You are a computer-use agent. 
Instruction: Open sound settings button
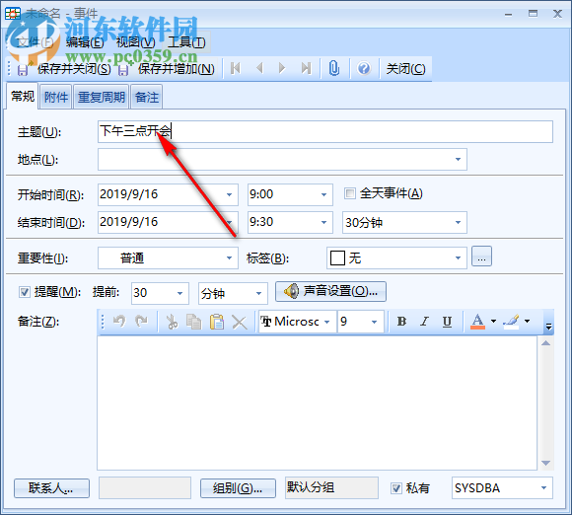(x=330, y=291)
